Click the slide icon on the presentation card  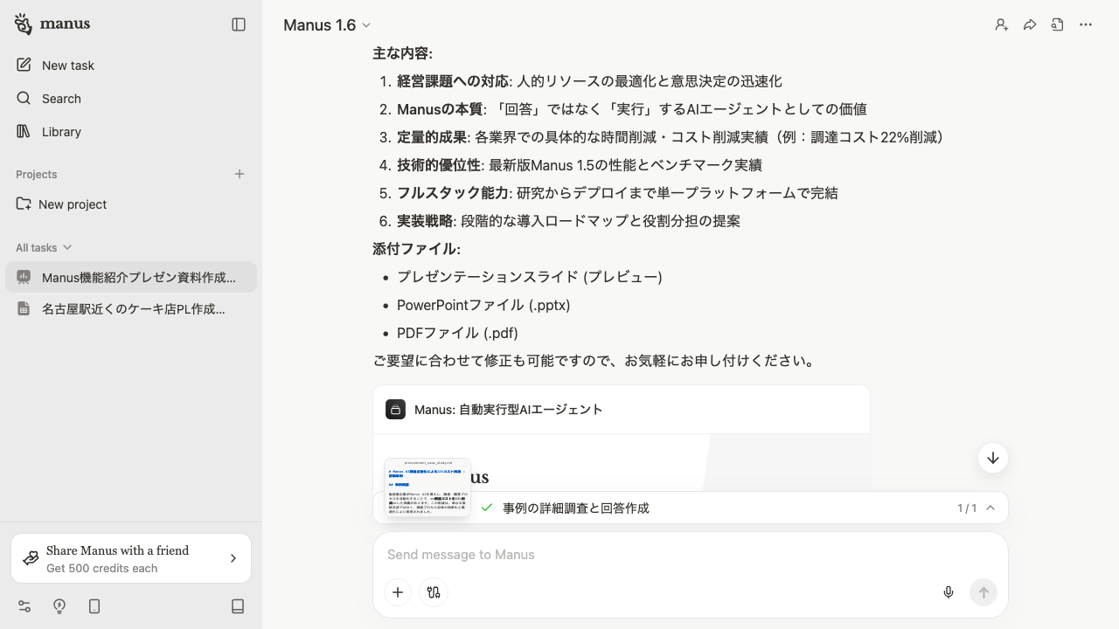click(x=395, y=410)
